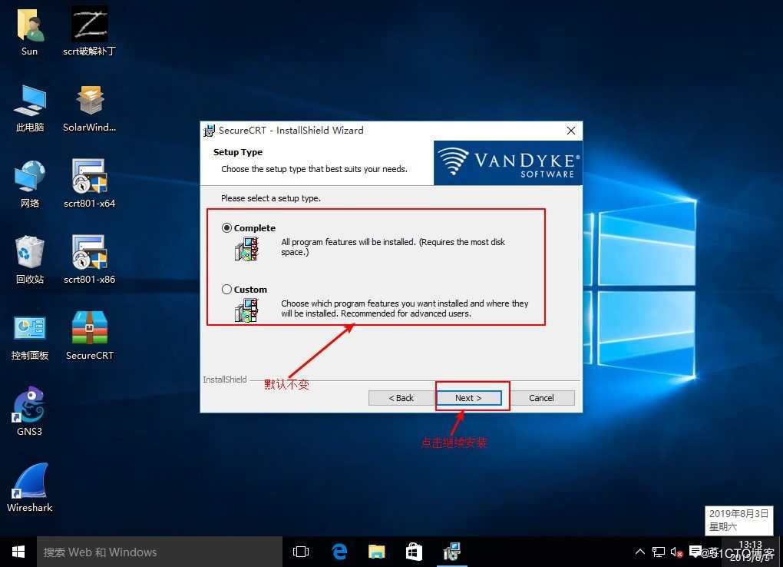Open Task View on the taskbar
This screenshot has width=783, height=567.
coord(301,552)
